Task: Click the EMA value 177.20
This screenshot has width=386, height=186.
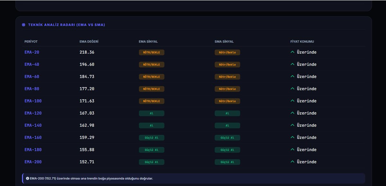Action: 87,89
